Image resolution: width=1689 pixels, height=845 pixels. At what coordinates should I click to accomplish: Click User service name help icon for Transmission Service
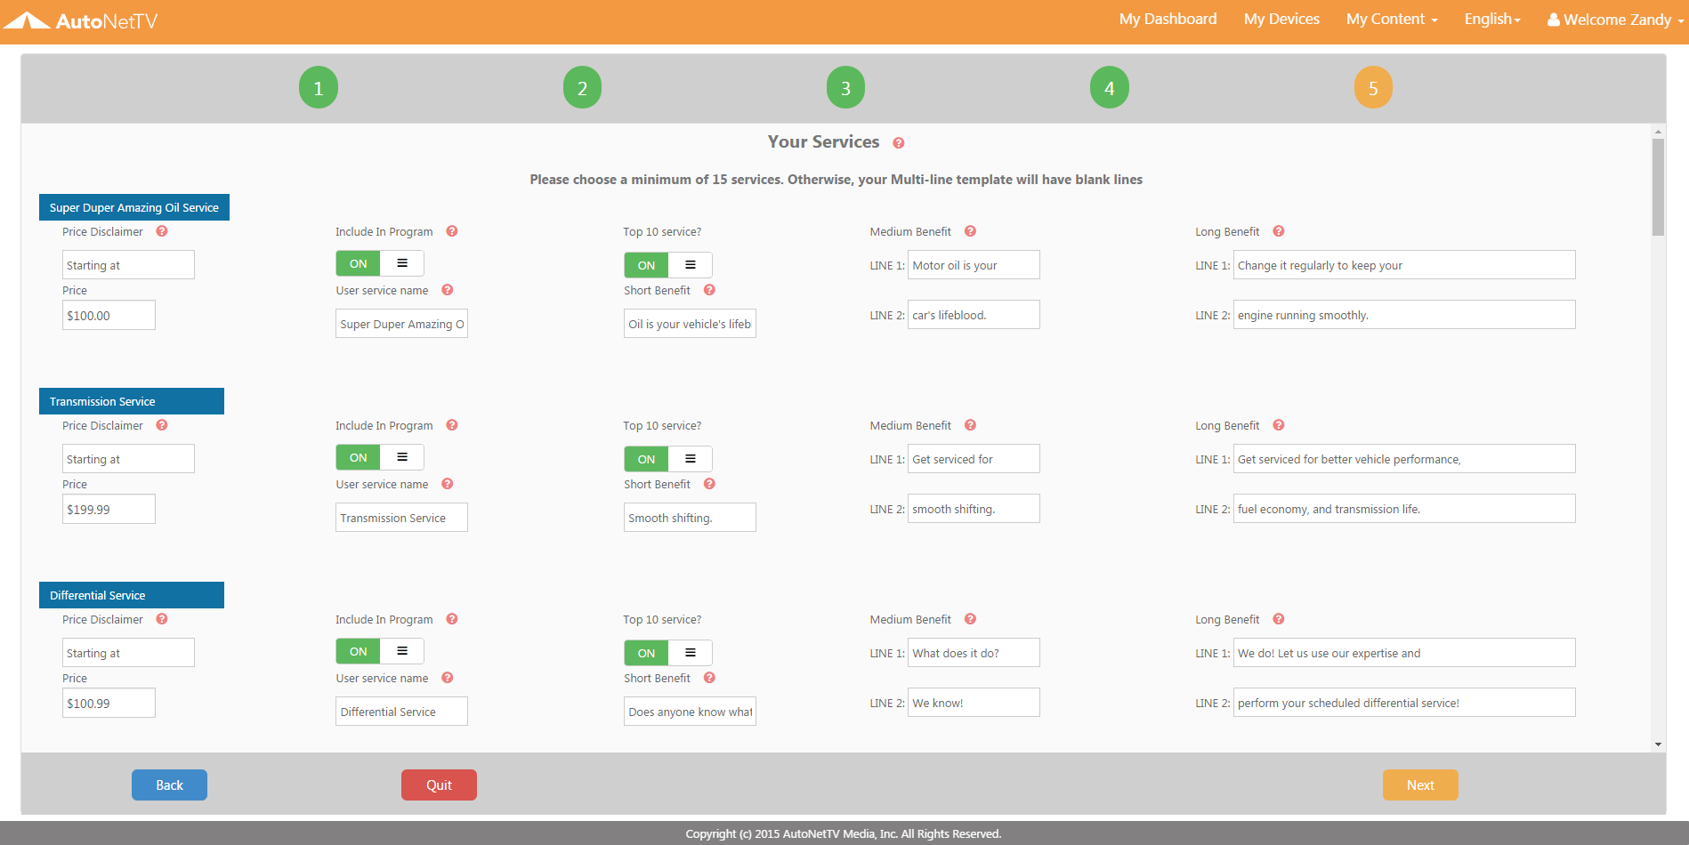coord(448,484)
